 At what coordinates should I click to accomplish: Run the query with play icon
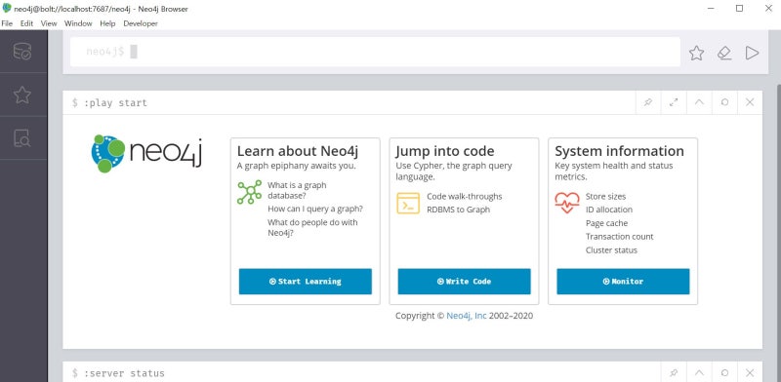752,53
